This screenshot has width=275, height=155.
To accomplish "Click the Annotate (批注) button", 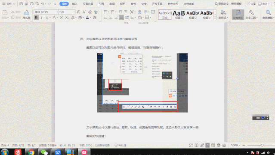I will [264, 4].
